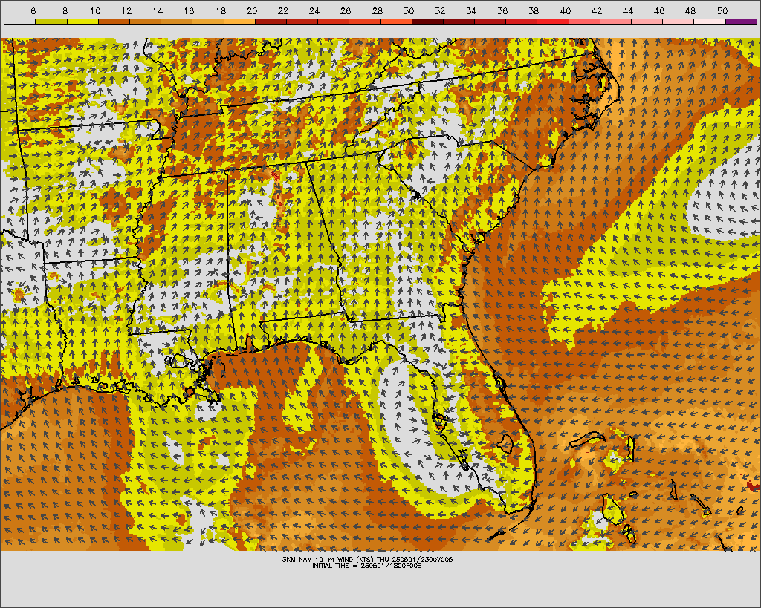Click the color bar label "46"
This screenshot has height=608, width=761.
659,10
